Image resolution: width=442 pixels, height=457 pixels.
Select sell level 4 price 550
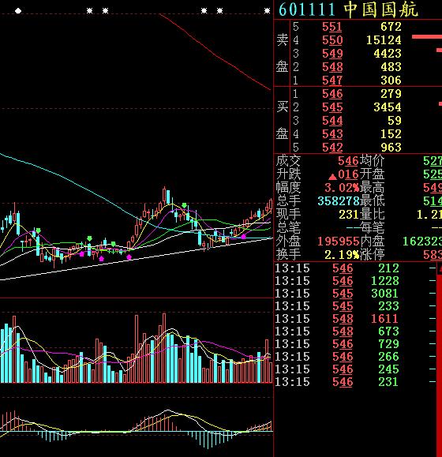point(332,40)
